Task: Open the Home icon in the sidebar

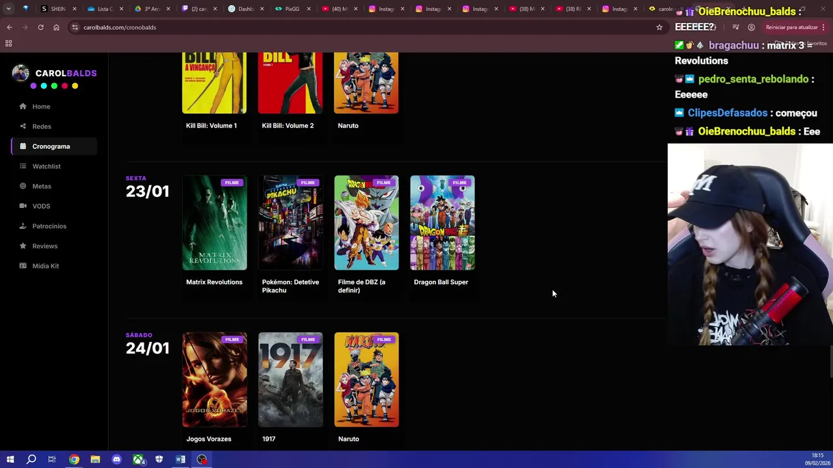Action: (x=23, y=107)
